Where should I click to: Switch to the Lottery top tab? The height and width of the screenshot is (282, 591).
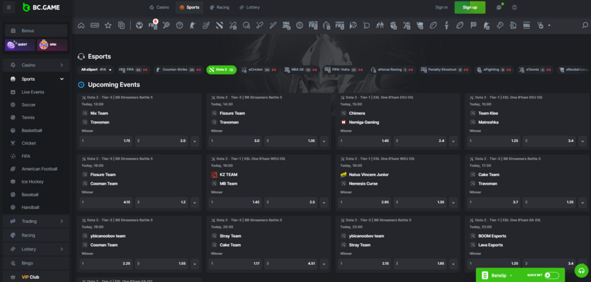pyautogui.click(x=249, y=7)
